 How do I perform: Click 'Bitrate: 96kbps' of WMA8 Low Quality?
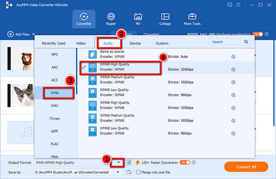tap(179, 133)
